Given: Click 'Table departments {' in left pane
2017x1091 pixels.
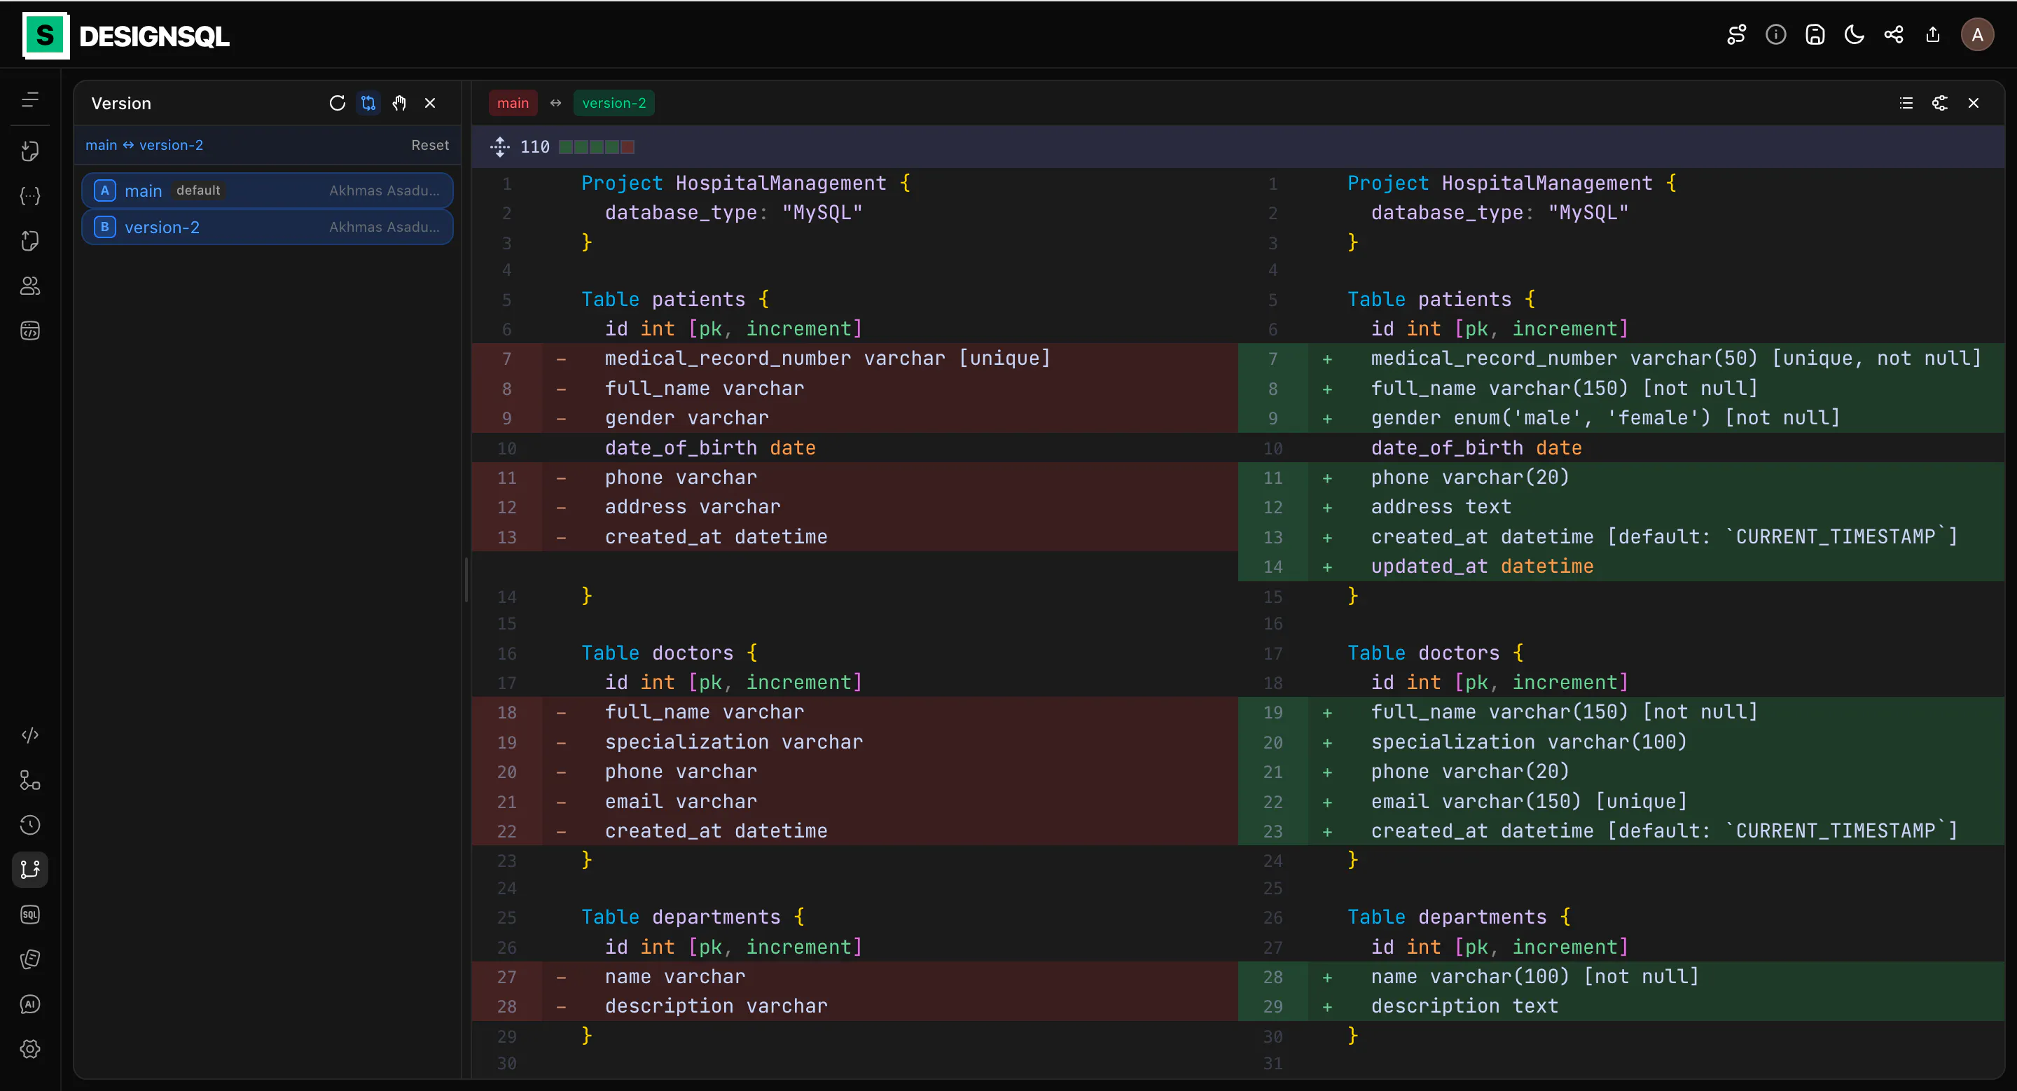Looking at the screenshot, I should point(693,917).
